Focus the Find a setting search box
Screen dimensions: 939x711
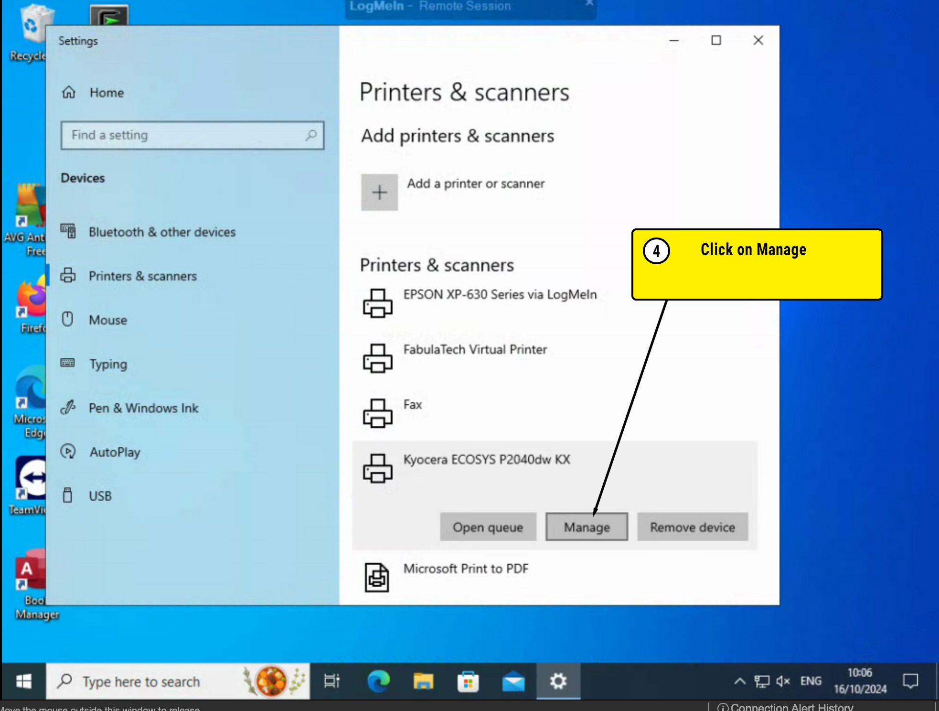(x=192, y=135)
